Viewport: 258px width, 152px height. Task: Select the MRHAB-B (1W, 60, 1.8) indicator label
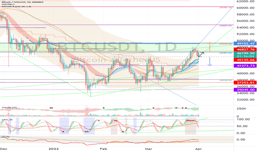pyautogui.click(x=16, y=6)
